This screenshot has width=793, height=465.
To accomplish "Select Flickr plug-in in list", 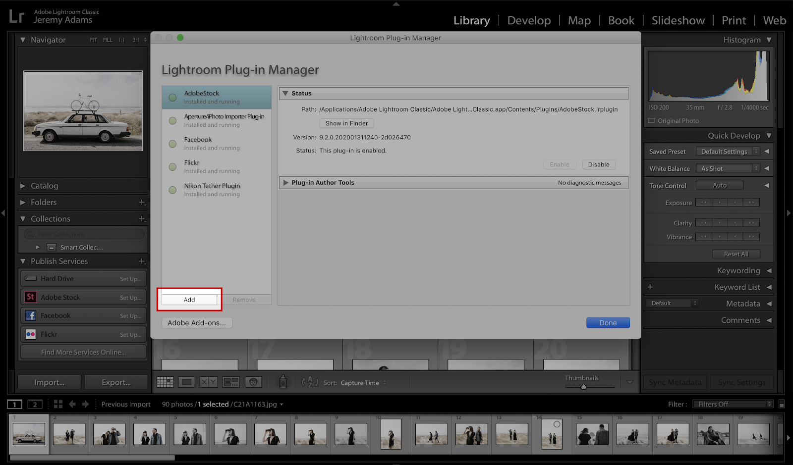I will [217, 167].
